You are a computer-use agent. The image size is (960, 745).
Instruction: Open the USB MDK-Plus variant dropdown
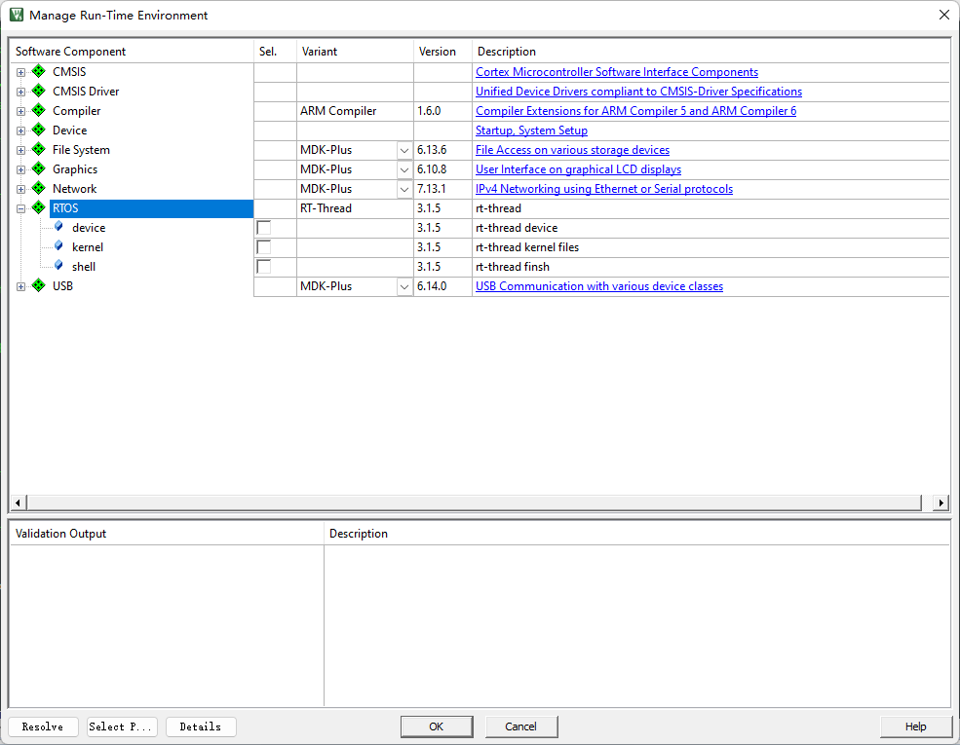[404, 286]
